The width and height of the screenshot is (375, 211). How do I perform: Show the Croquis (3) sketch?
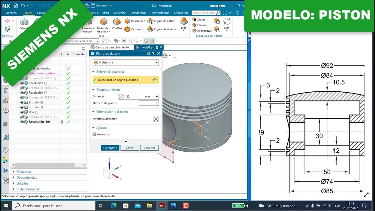(22, 88)
